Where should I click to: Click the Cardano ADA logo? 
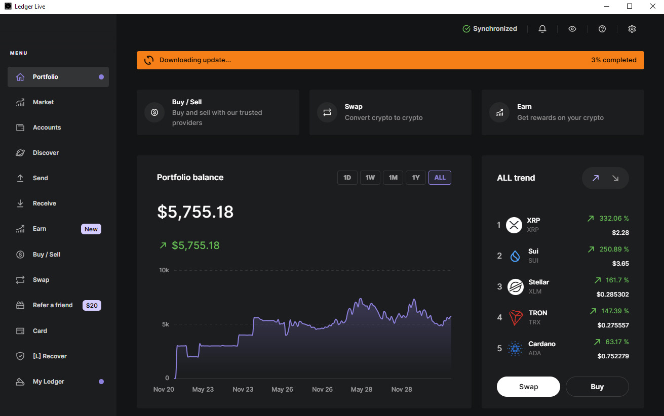coord(515,349)
